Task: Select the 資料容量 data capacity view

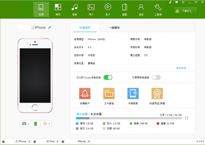Action: (x=82, y=114)
